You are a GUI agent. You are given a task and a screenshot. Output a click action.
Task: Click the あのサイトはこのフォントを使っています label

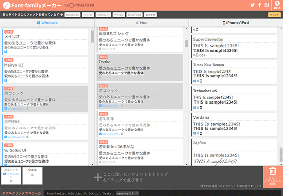[33, 15]
